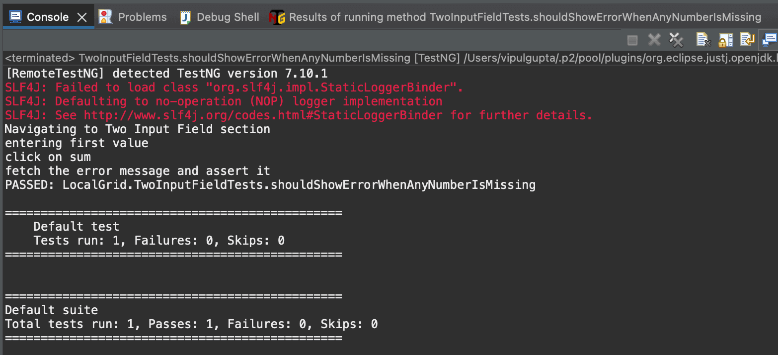
Task: Close the Console tab
Action: (x=82, y=17)
